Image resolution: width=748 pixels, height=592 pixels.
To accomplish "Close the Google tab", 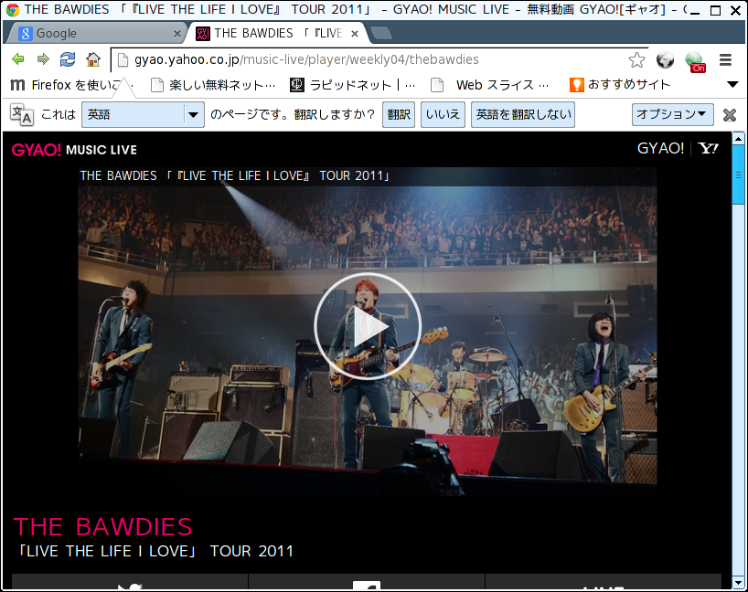I will coord(177,34).
